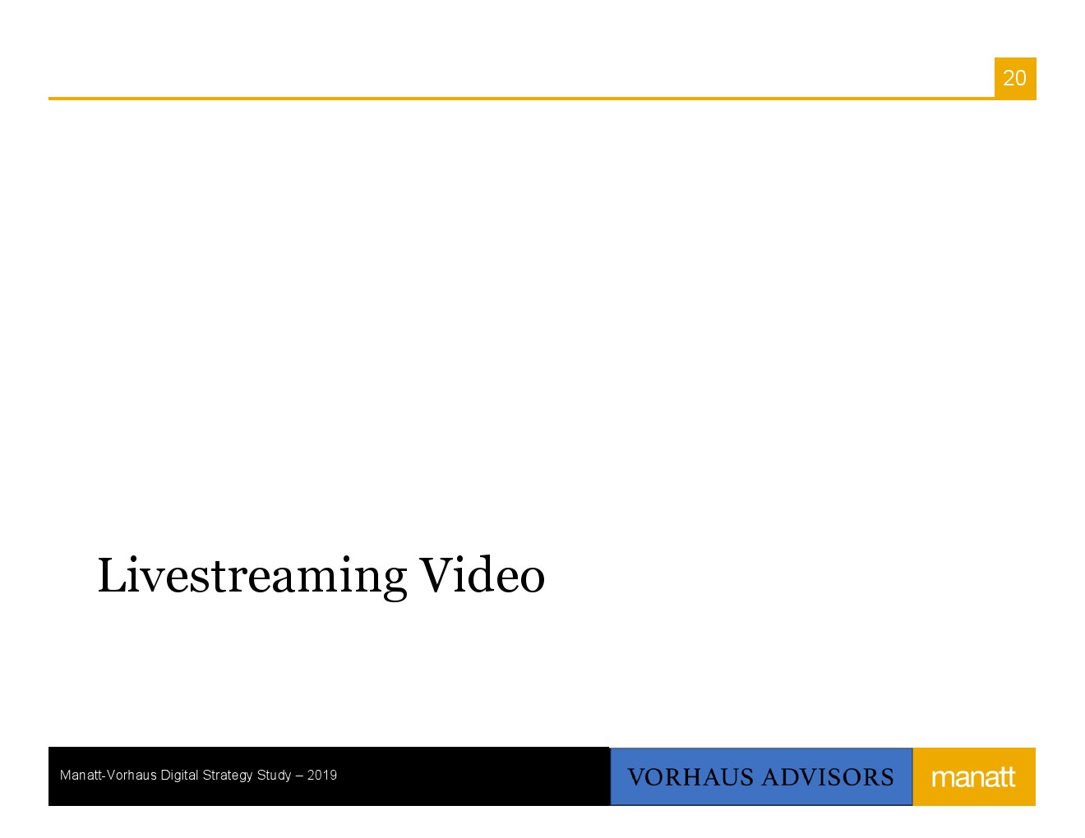
Task: Click the slide number 20 badge
Action: [x=1014, y=78]
